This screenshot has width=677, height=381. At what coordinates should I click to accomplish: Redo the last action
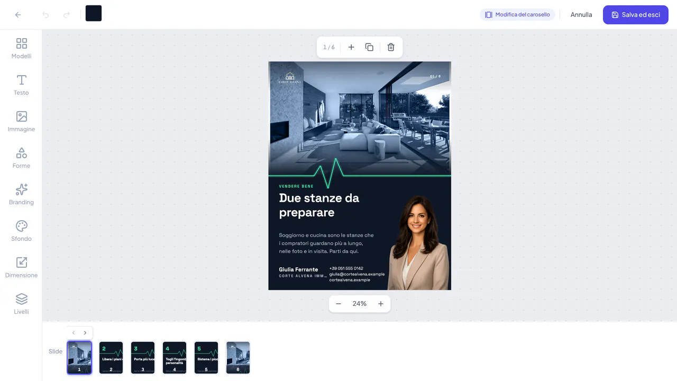[67, 15]
